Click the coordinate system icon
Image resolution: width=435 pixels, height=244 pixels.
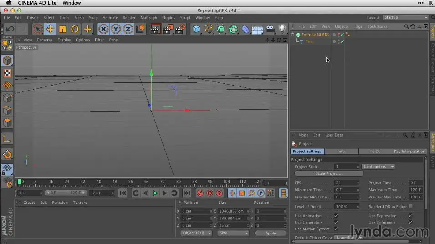pos(140,29)
